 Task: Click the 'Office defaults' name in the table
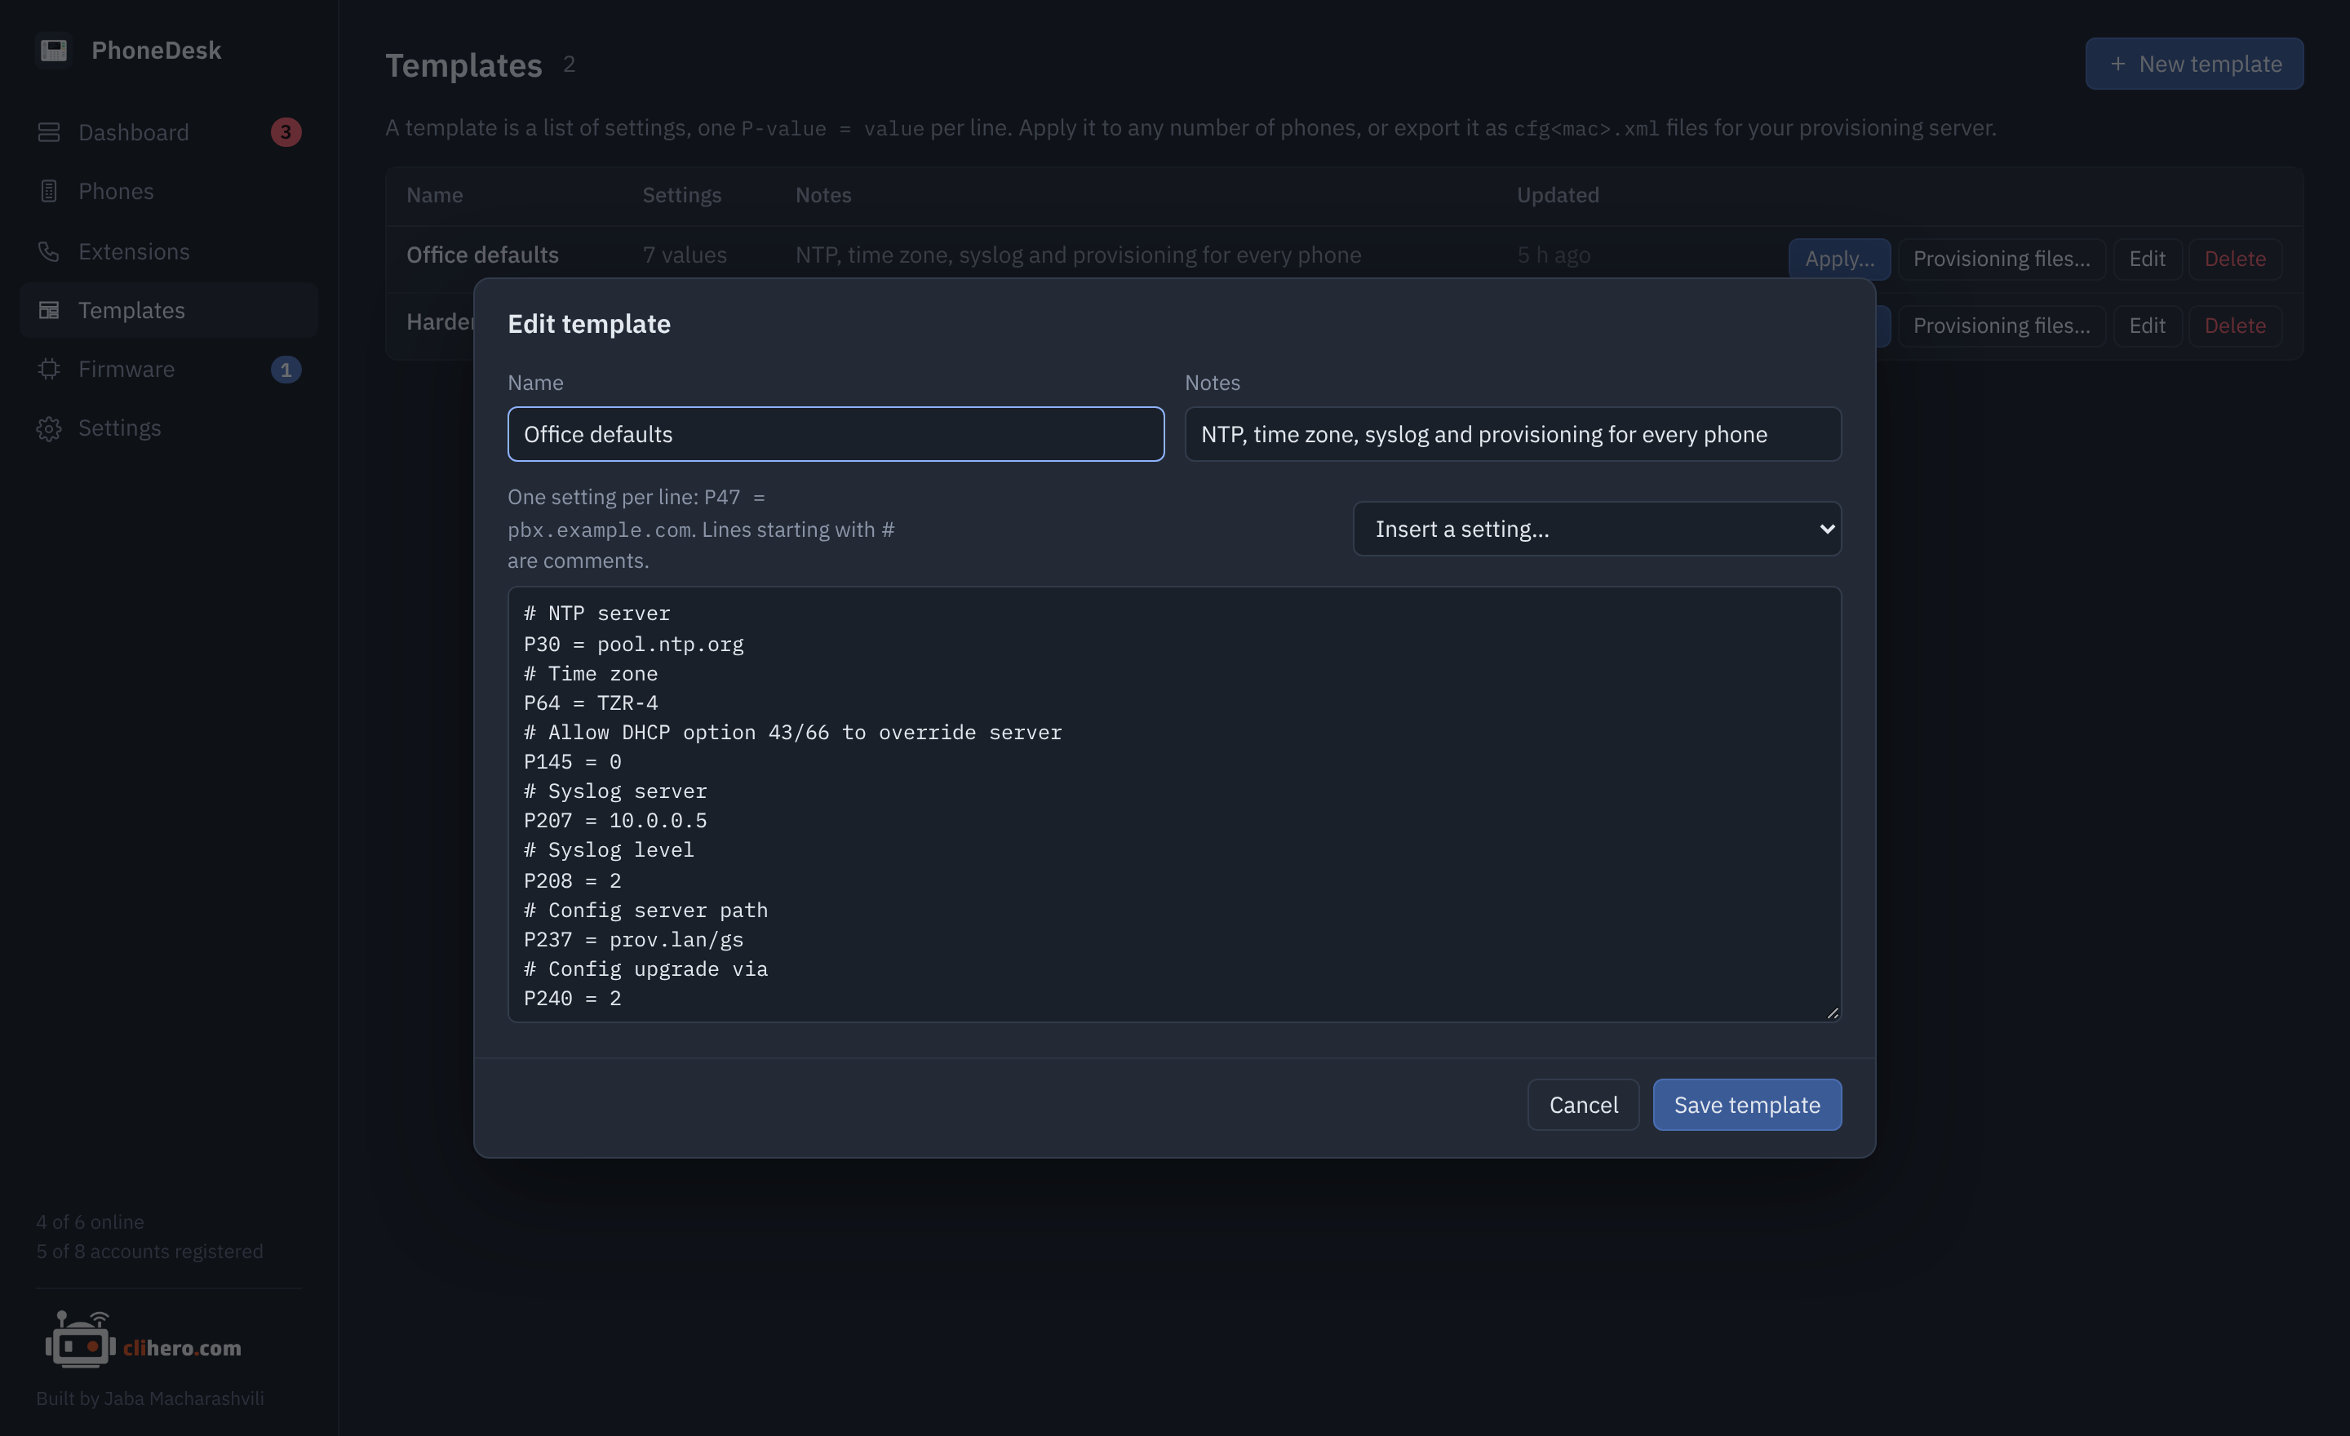click(482, 255)
